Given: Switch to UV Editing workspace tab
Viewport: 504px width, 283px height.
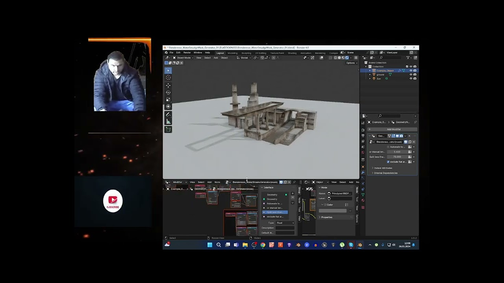Looking at the screenshot, I should [x=261, y=53].
